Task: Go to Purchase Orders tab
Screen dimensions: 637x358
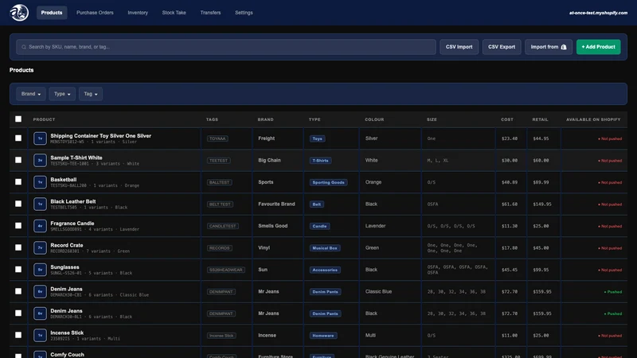Action: [x=95, y=13]
